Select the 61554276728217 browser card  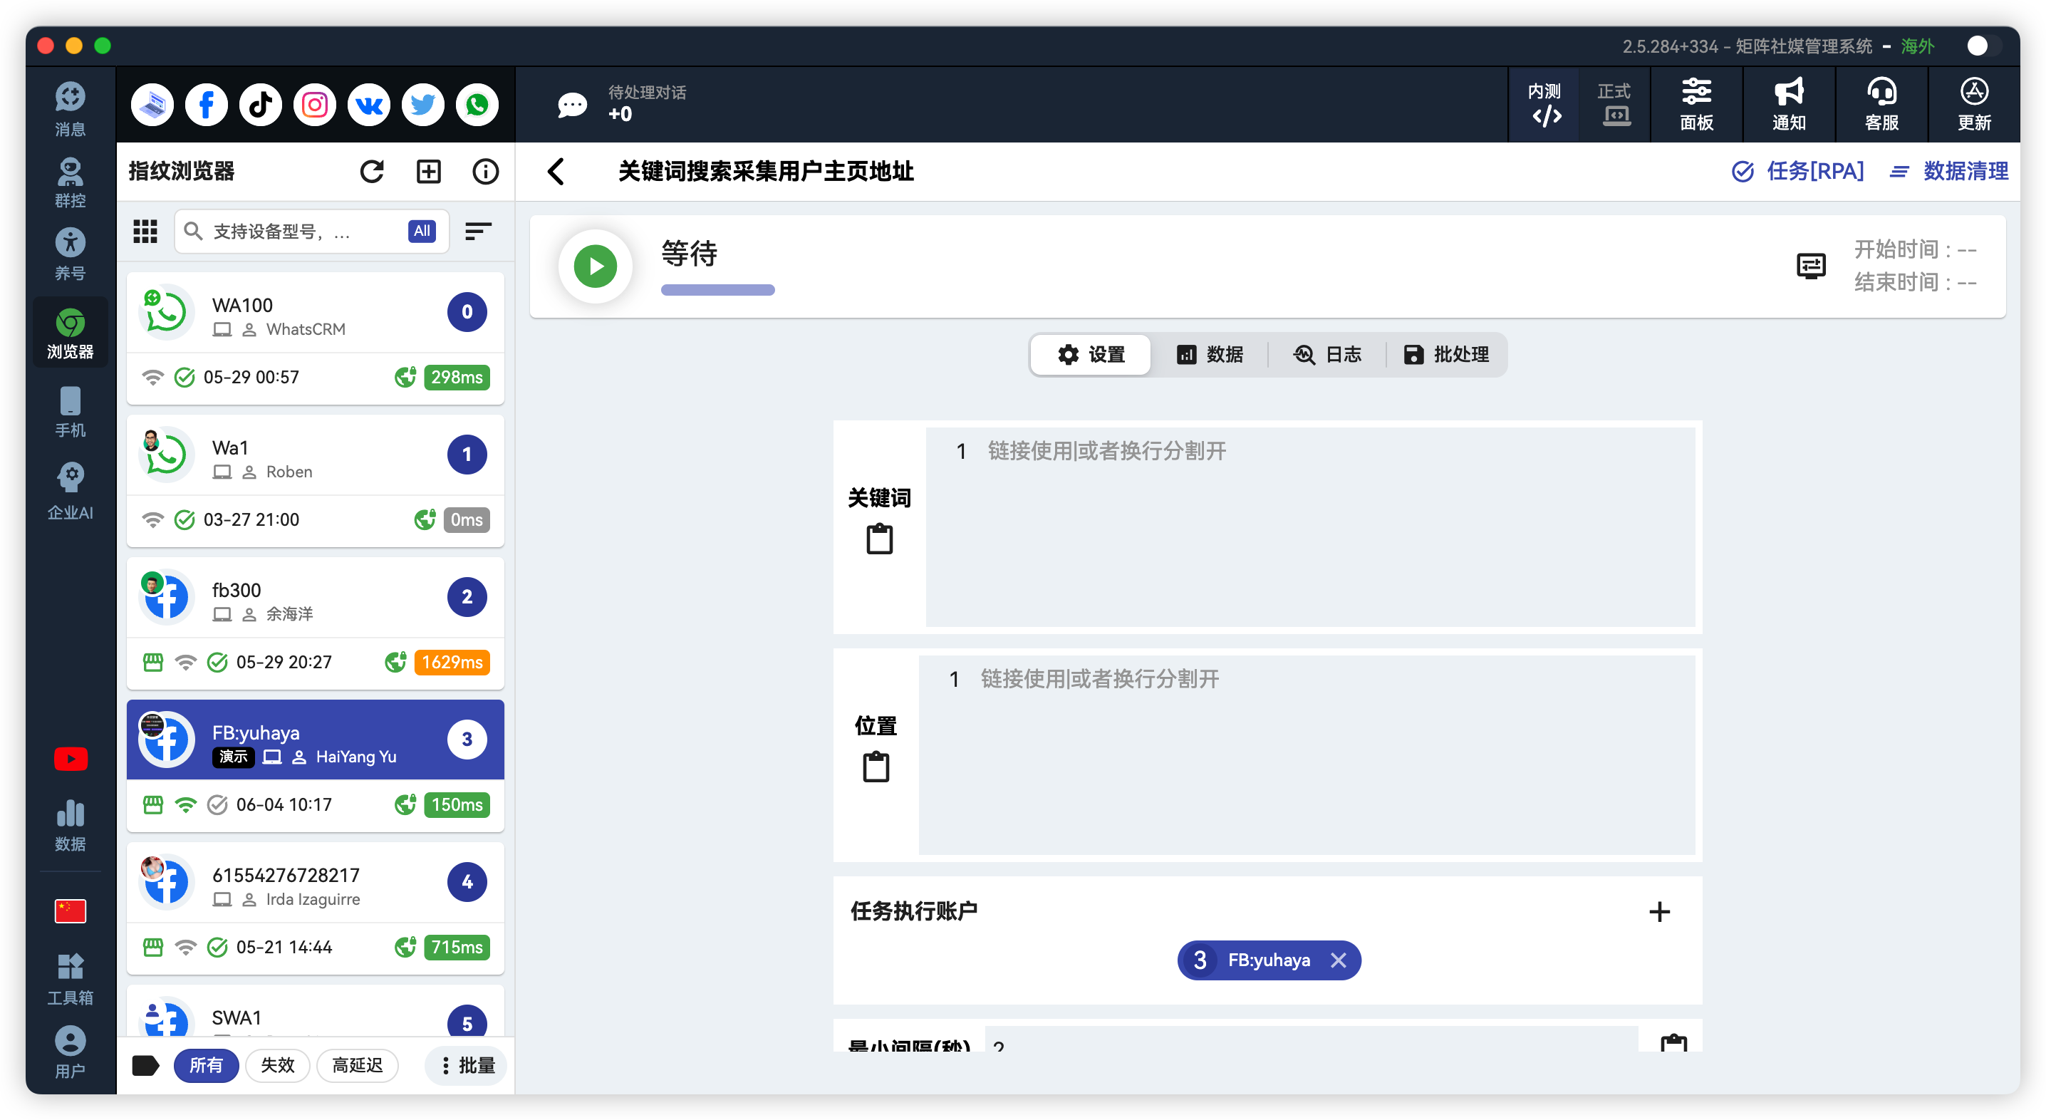point(316,908)
